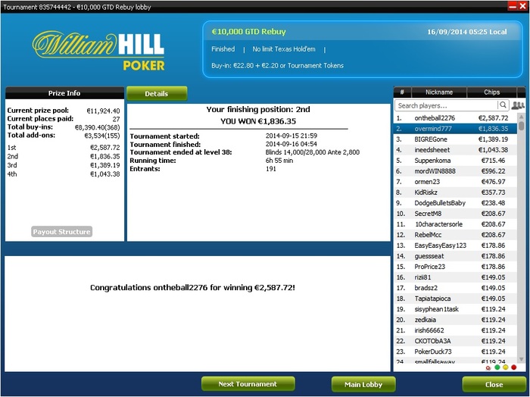Select the Prize Info panel header
The height and width of the screenshot is (397, 530).
tap(64, 93)
